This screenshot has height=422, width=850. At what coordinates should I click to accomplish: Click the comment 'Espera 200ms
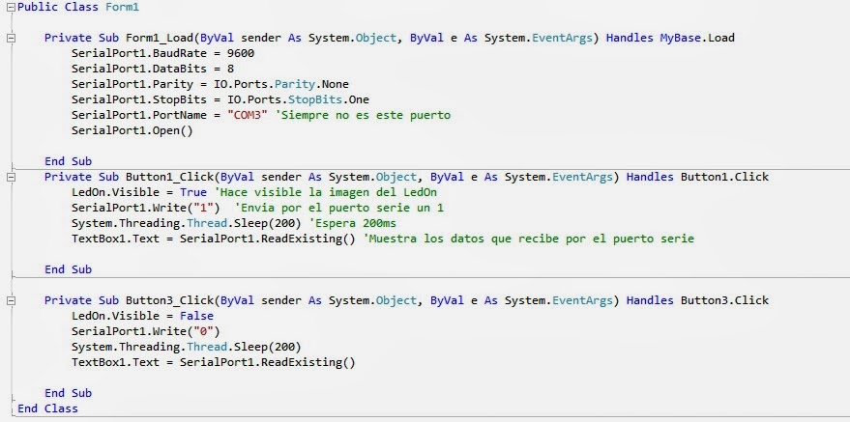click(352, 223)
